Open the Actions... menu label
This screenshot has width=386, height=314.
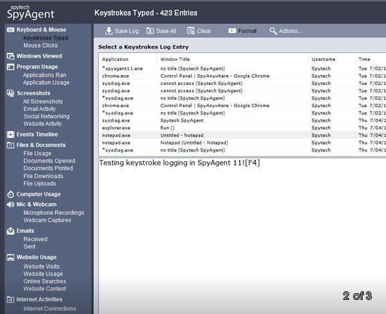click(290, 31)
